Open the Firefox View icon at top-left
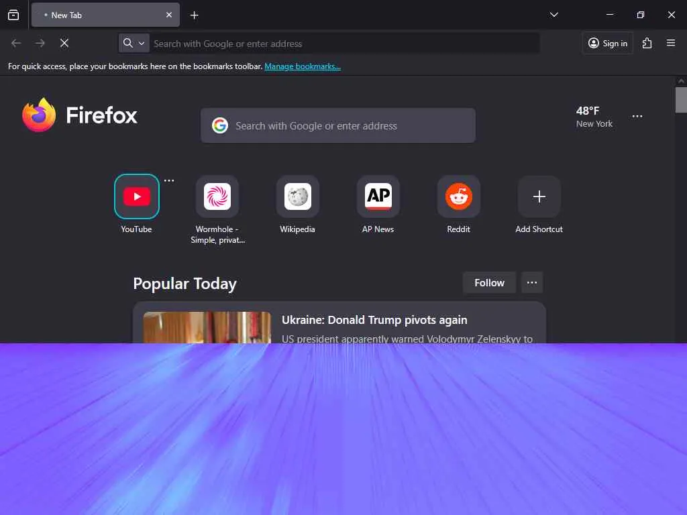Viewport: 687px width, 515px height. click(x=13, y=15)
